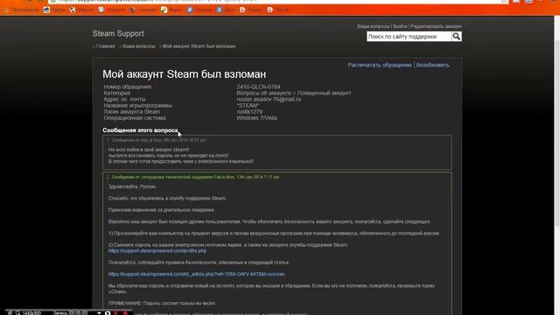Open the dropdown arrow in recorder bar

coord(99,313)
